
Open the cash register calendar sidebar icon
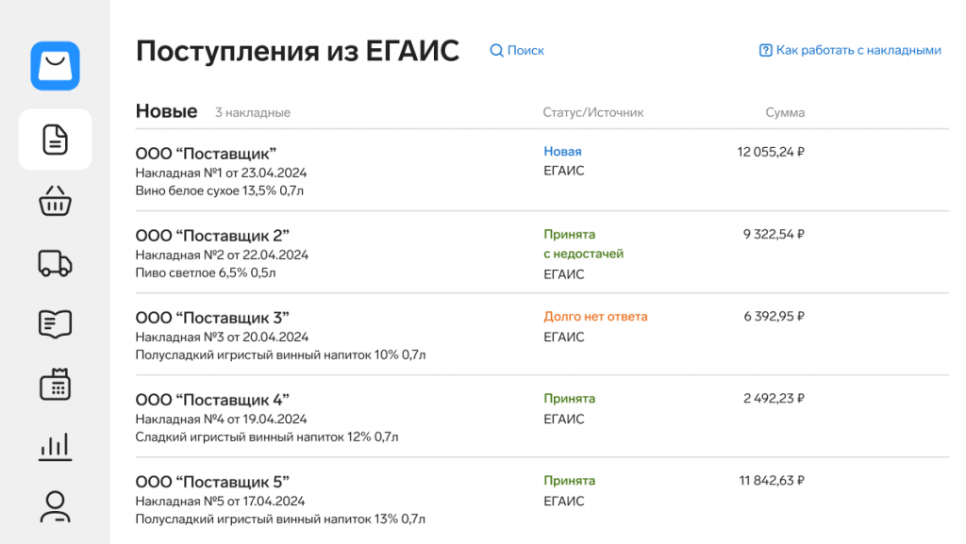pos(55,385)
